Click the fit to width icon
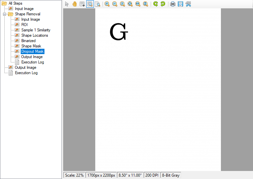 138,4
